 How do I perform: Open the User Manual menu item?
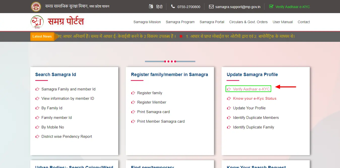coord(283,22)
